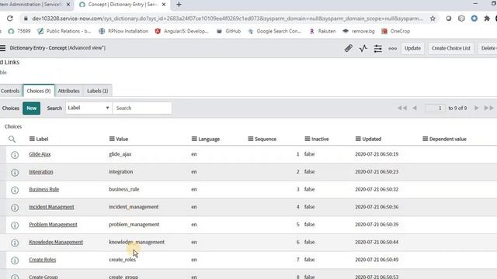Screen dimensions: 497x279
Task: Open the Problem Management choice link
Action: click(53, 225)
